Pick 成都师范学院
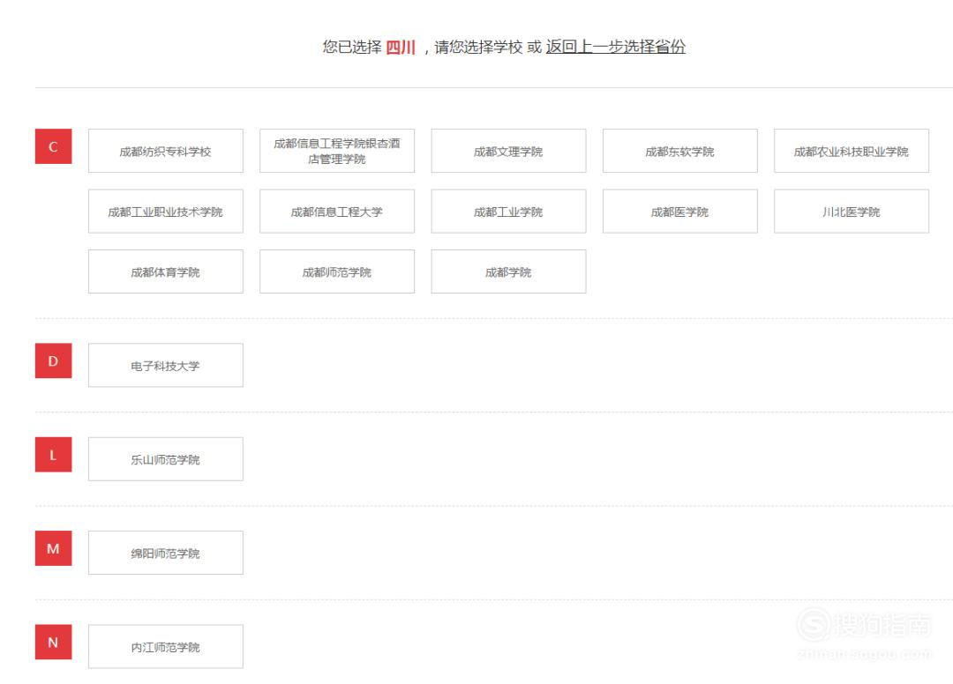This screenshot has width=953, height=684. (337, 271)
